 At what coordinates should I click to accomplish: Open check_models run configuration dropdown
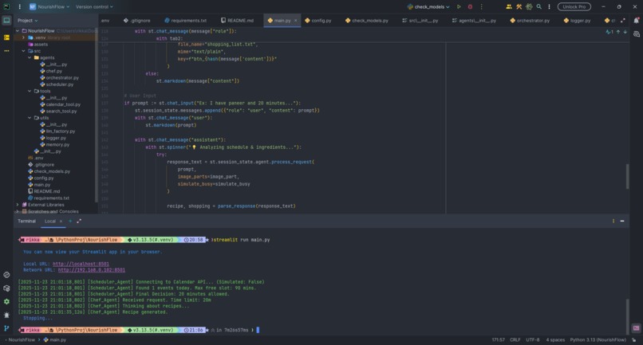point(428,7)
